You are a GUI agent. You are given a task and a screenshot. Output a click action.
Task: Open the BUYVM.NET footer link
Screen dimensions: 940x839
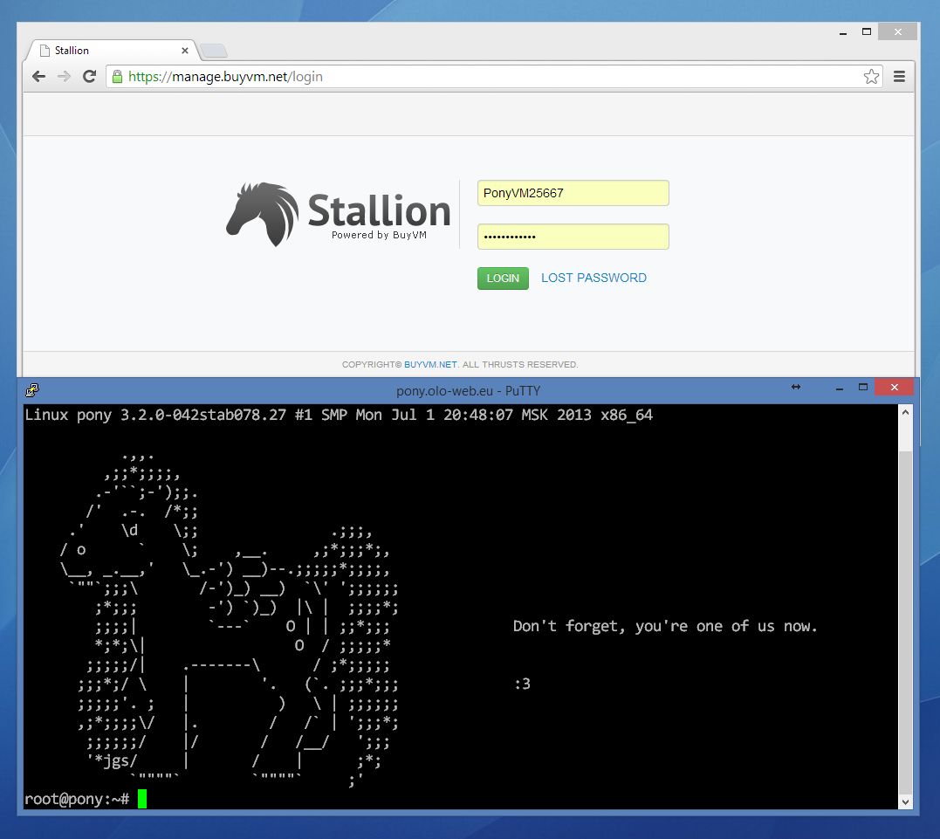430,365
